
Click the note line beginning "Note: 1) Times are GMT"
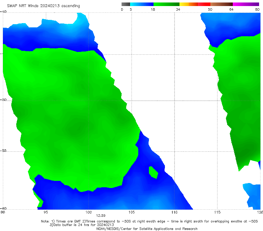click(149, 221)
